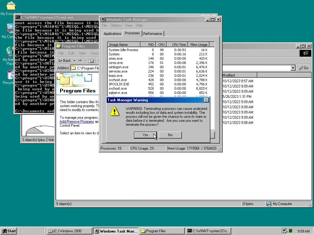Screen dimensions: 314x235
Task: Click Up folder icon in Program Files toolbar
Action: coord(91,61)
